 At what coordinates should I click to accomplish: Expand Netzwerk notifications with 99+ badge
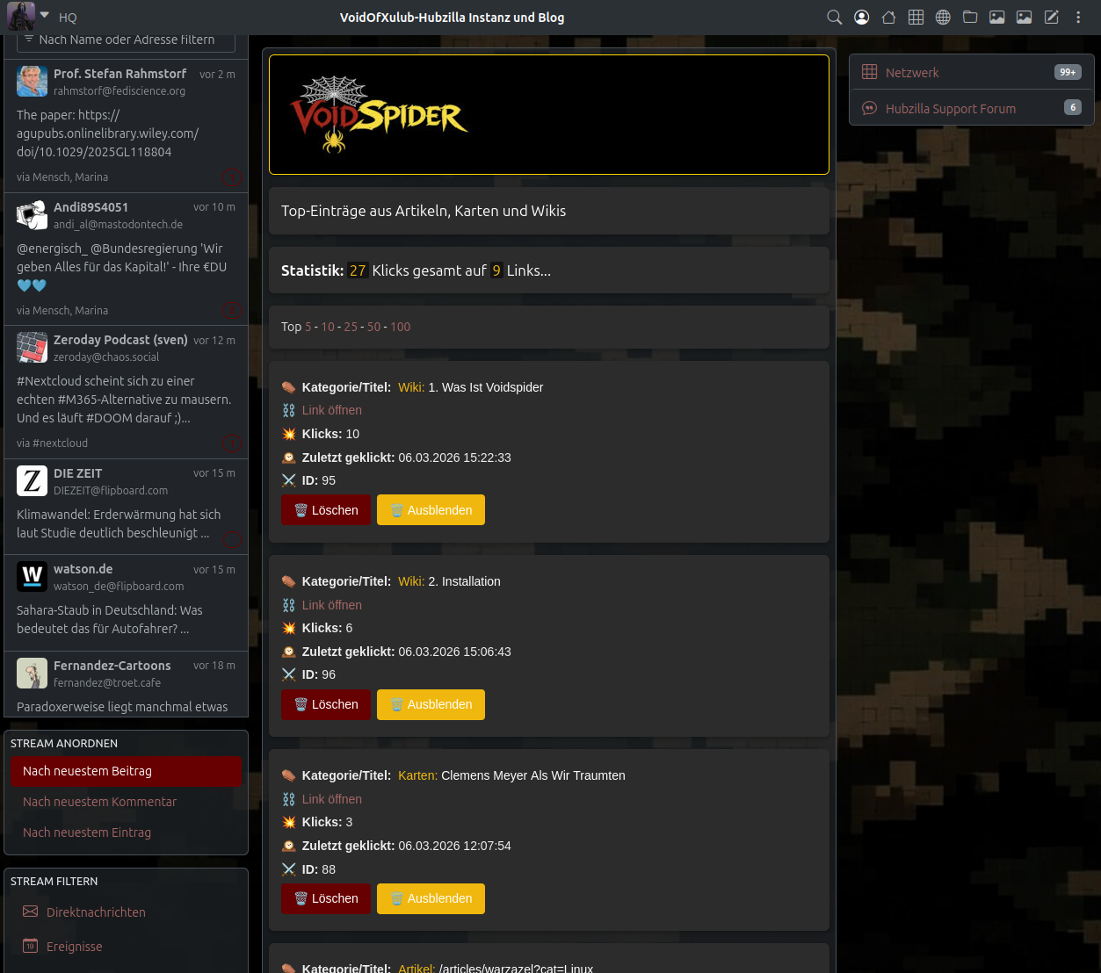971,73
